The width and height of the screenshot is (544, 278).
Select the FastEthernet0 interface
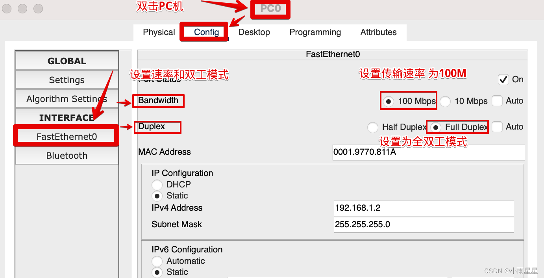point(67,137)
